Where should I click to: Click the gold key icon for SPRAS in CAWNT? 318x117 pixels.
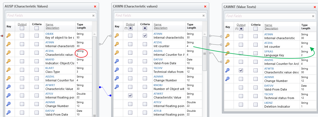click(x=227, y=53)
